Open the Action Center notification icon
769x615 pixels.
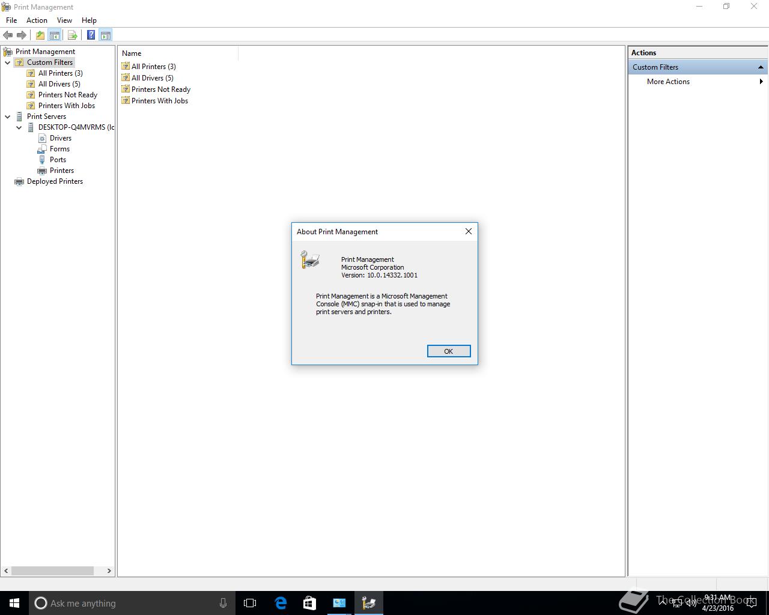click(x=751, y=603)
